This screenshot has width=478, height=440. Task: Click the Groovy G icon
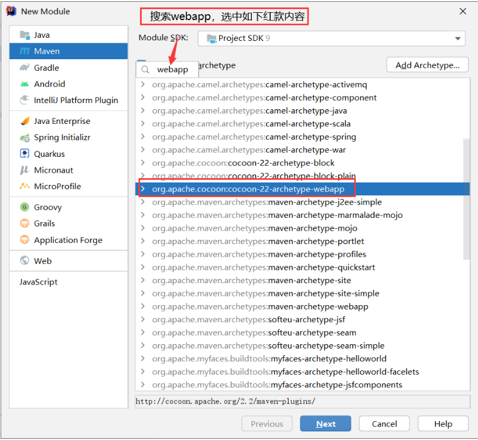tap(24, 207)
